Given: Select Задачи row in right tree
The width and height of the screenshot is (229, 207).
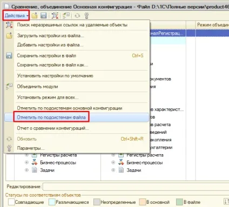Looking at the screenshot, I should coord(134,170).
